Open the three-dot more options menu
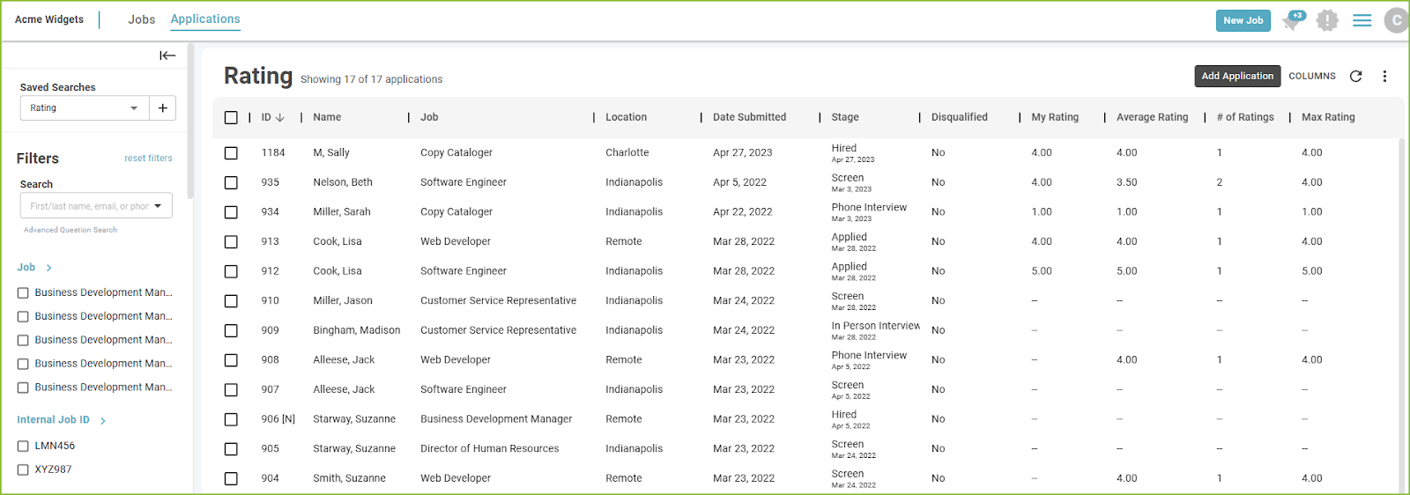This screenshot has width=1410, height=495. point(1384,77)
